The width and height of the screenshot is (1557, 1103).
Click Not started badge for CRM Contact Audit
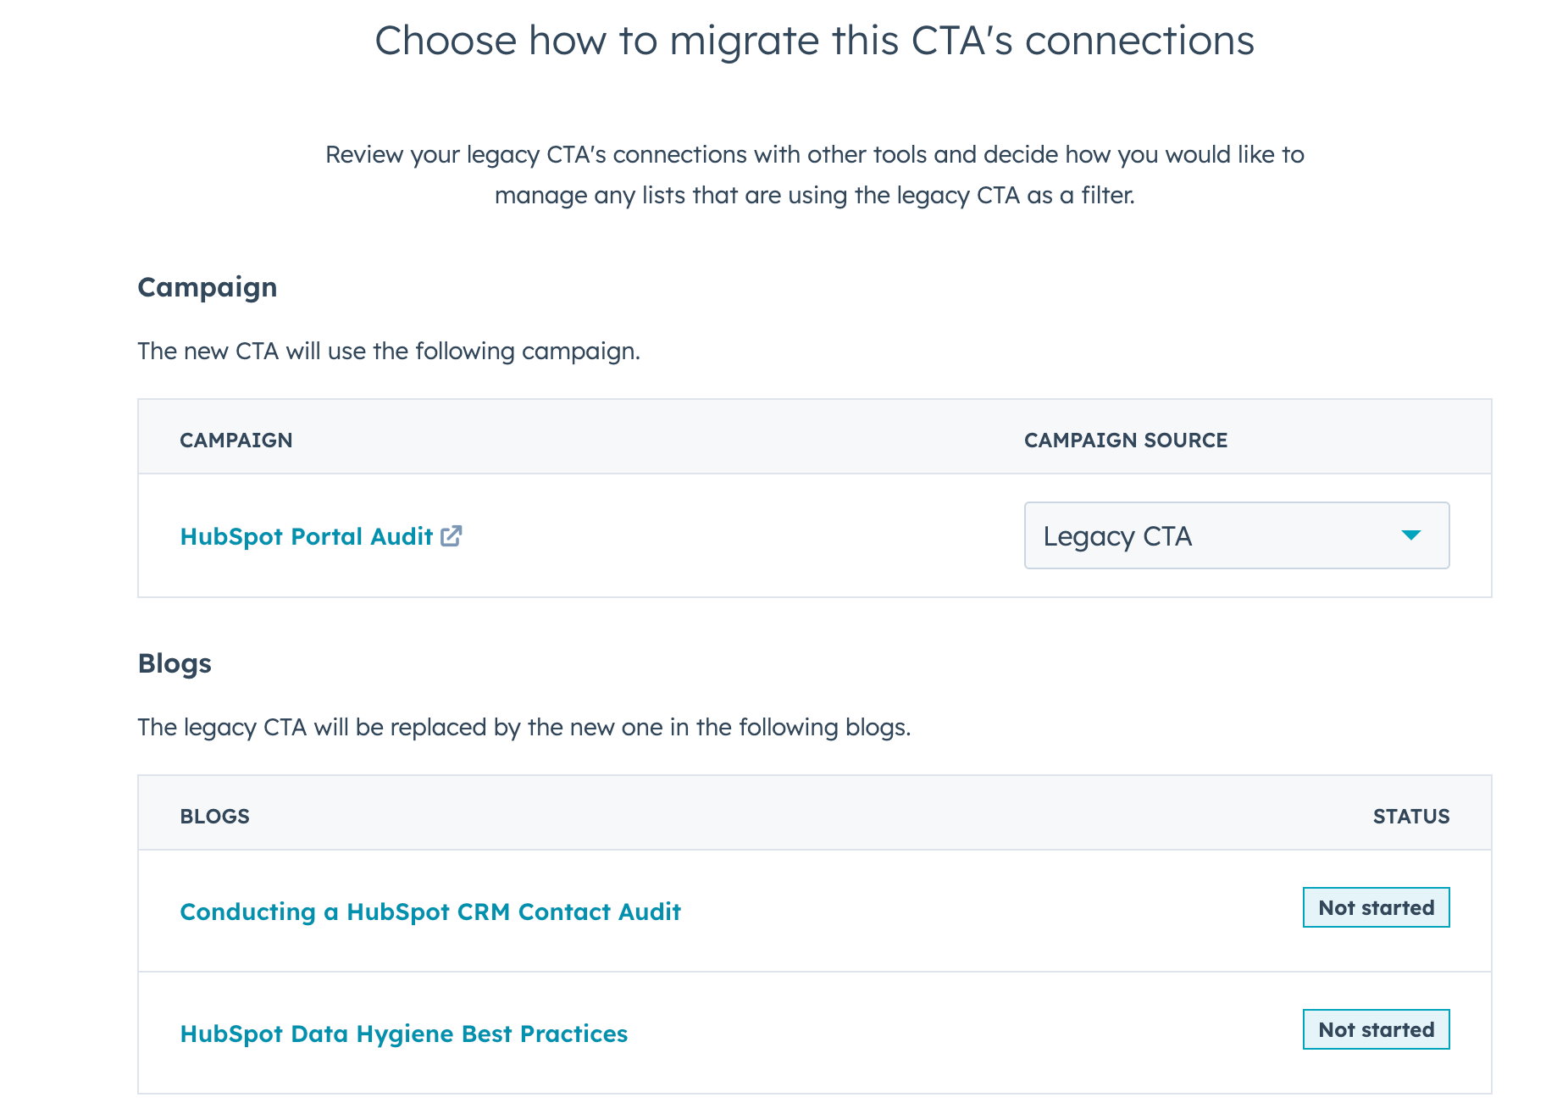[1376, 907]
